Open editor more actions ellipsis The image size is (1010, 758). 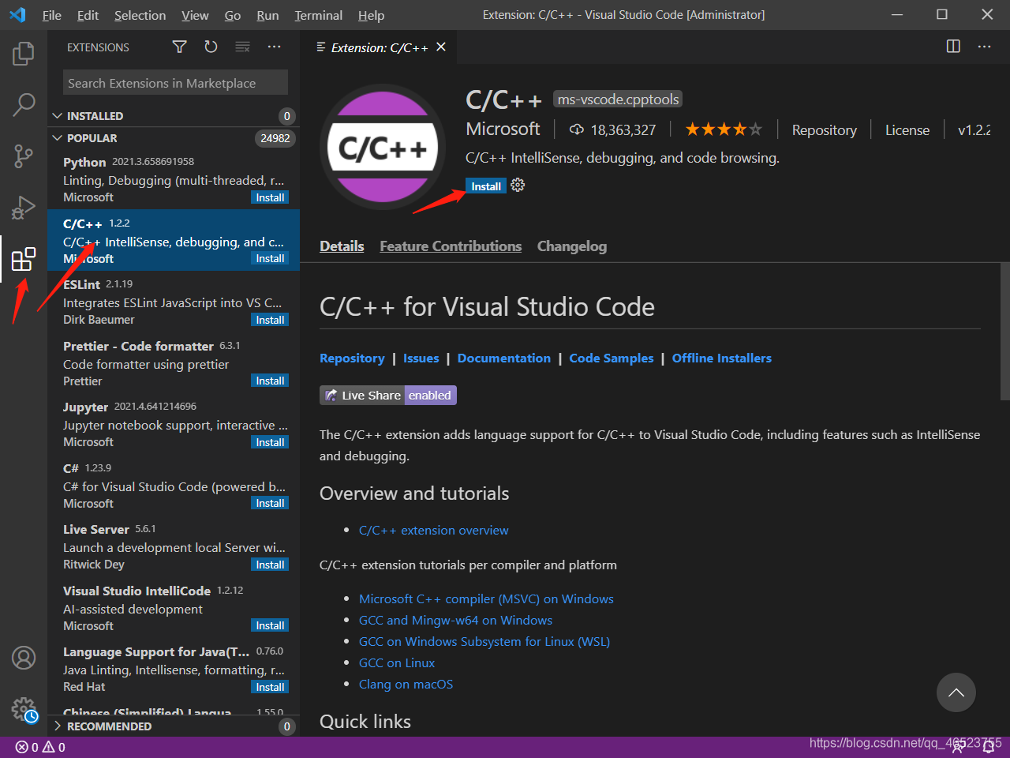(x=984, y=47)
